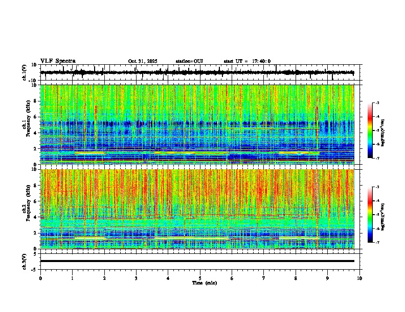405x312 pixels.
Task: Click the "-3" tick on ch.2 color bar
Action: [x=377, y=187]
